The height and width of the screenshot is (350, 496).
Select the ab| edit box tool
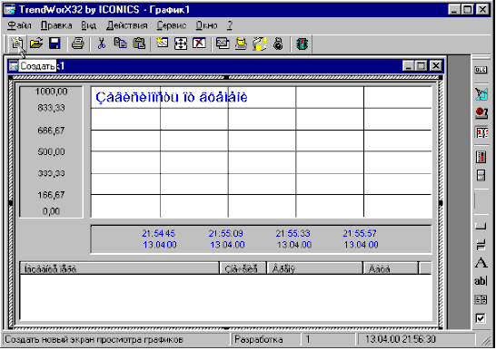click(481, 281)
